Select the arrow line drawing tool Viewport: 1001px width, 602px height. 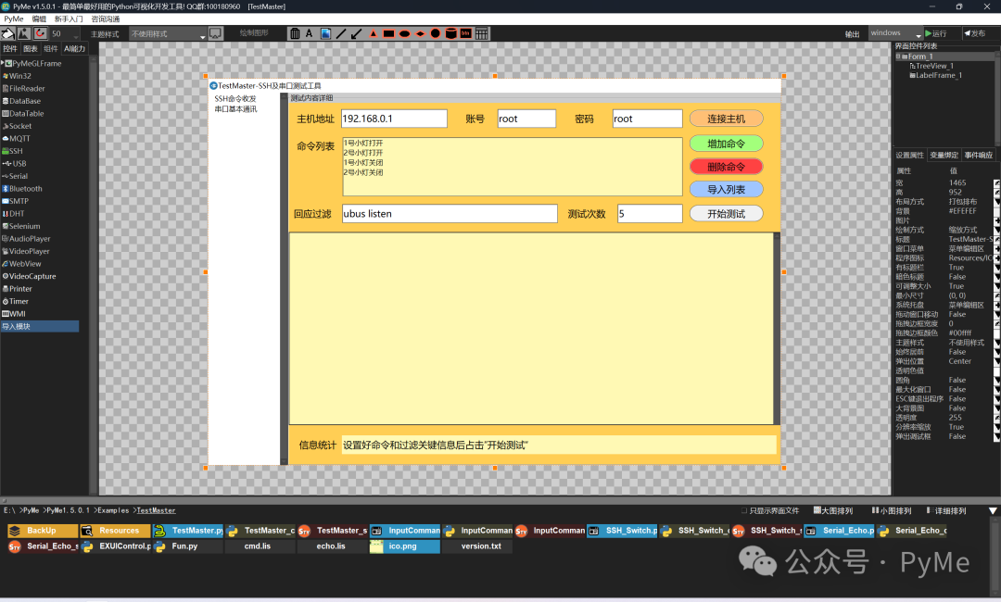coord(356,33)
